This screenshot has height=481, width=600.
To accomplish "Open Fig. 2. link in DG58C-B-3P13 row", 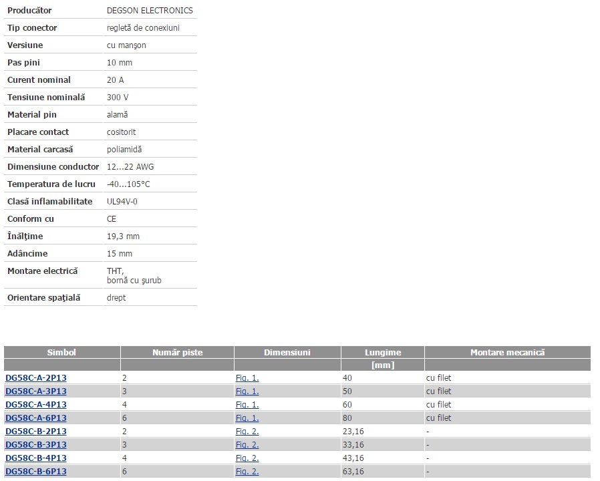I will pyautogui.click(x=247, y=445).
